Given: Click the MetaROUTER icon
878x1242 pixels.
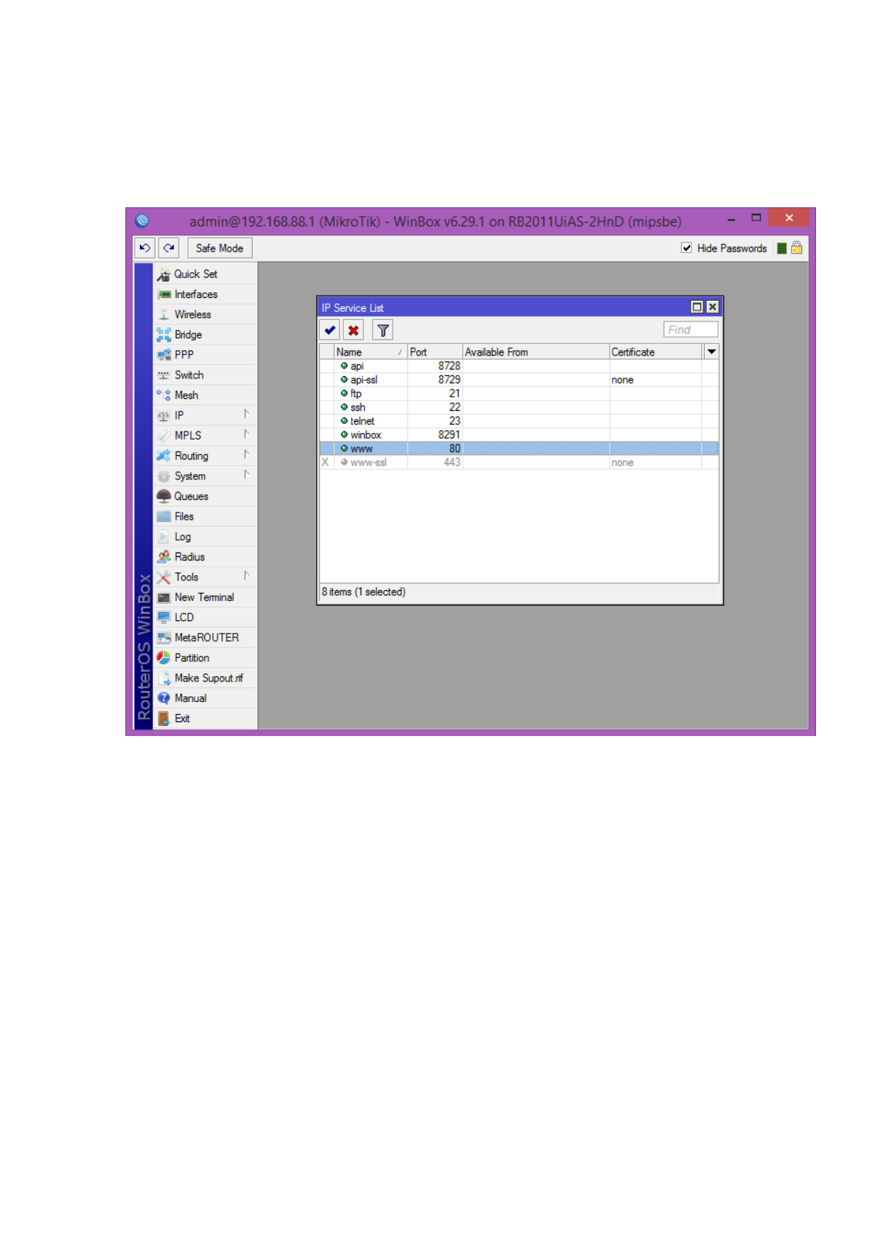Looking at the screenshot, I should tap(164, 638).
